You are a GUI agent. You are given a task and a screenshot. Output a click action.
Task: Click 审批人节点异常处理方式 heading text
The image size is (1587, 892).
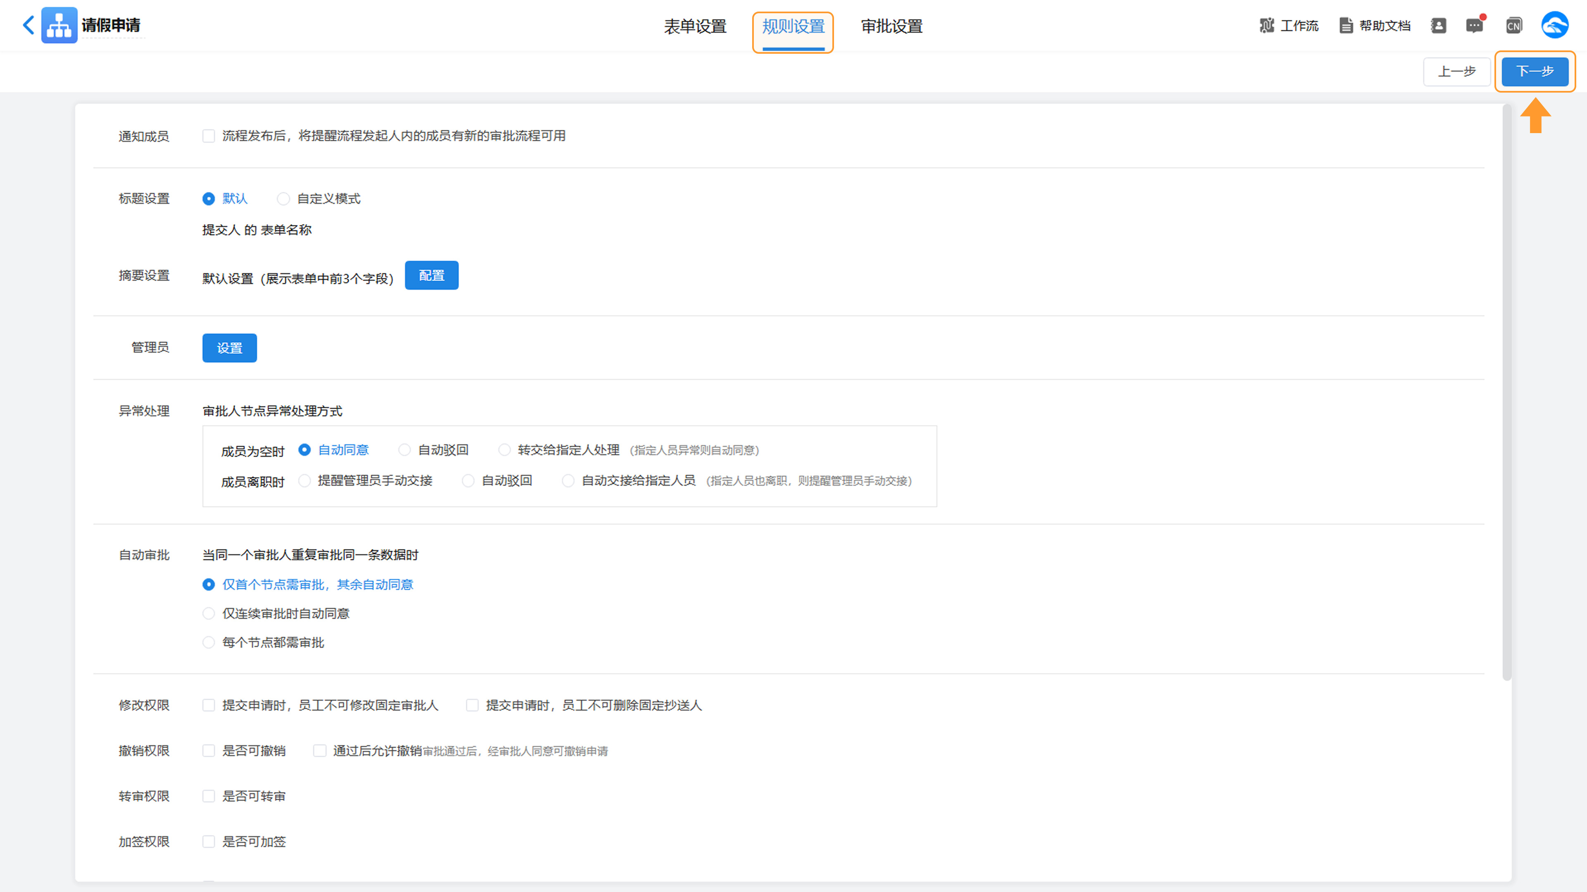click(x=272, y=412)
